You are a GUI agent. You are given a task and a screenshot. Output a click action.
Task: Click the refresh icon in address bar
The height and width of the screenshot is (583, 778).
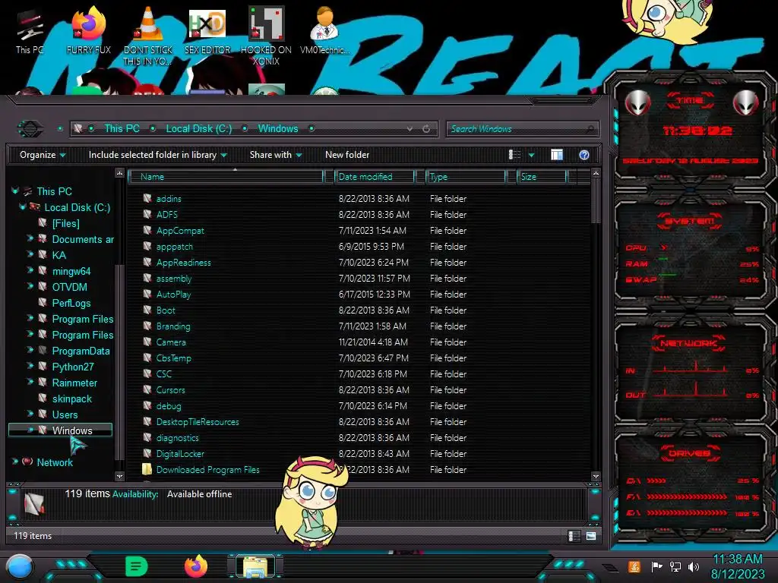point(426,129)
